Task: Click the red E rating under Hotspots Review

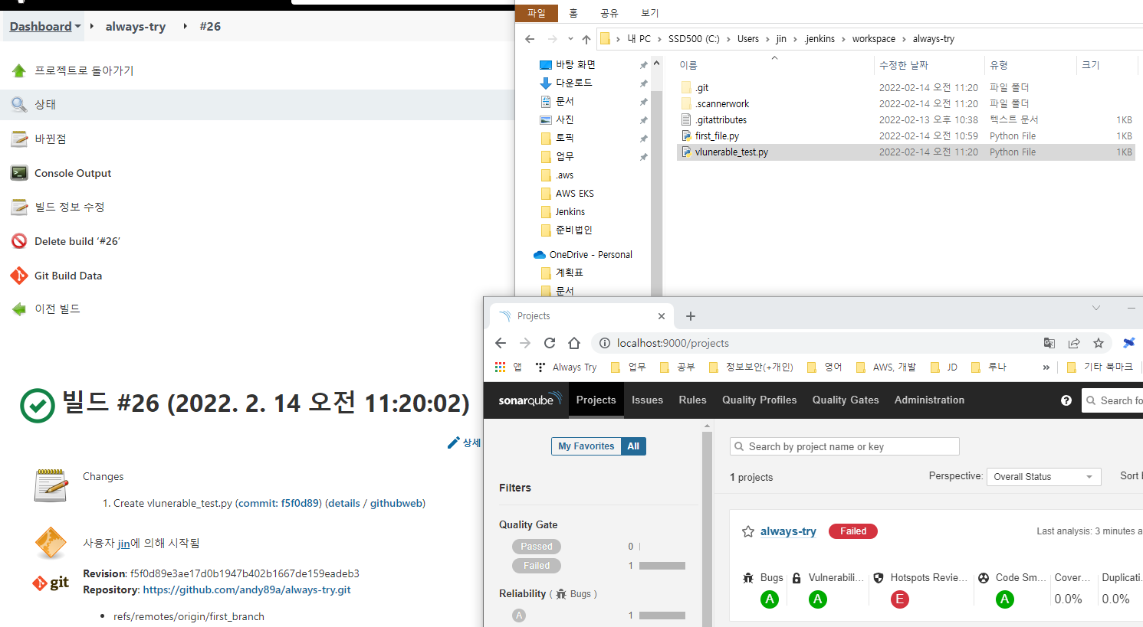Action: pos(900,599)
